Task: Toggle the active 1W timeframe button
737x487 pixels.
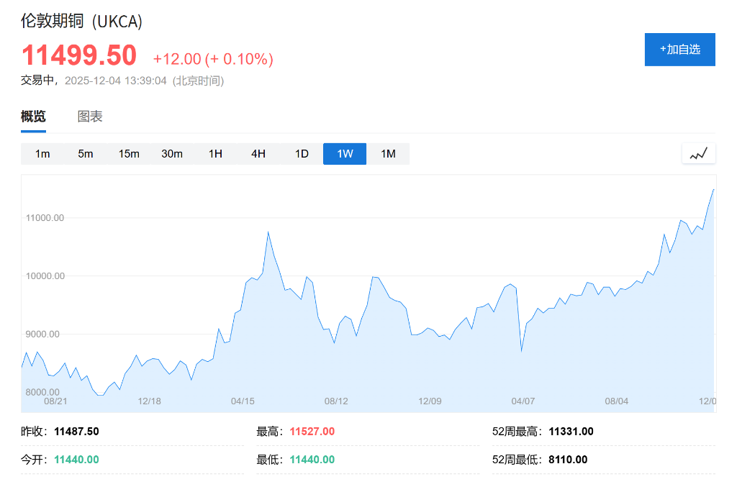Action: (x=344, y=153)
